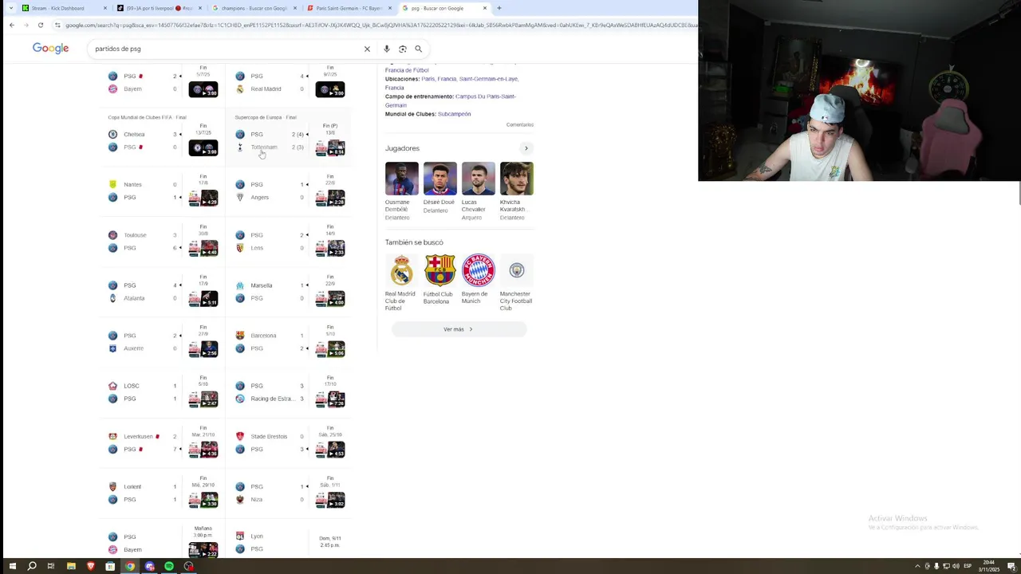
Task: Play the Toulouse vs PSG highlights video
Action: click(203, 249)
